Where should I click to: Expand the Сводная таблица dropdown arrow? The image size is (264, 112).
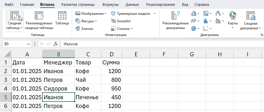[22, 28]
